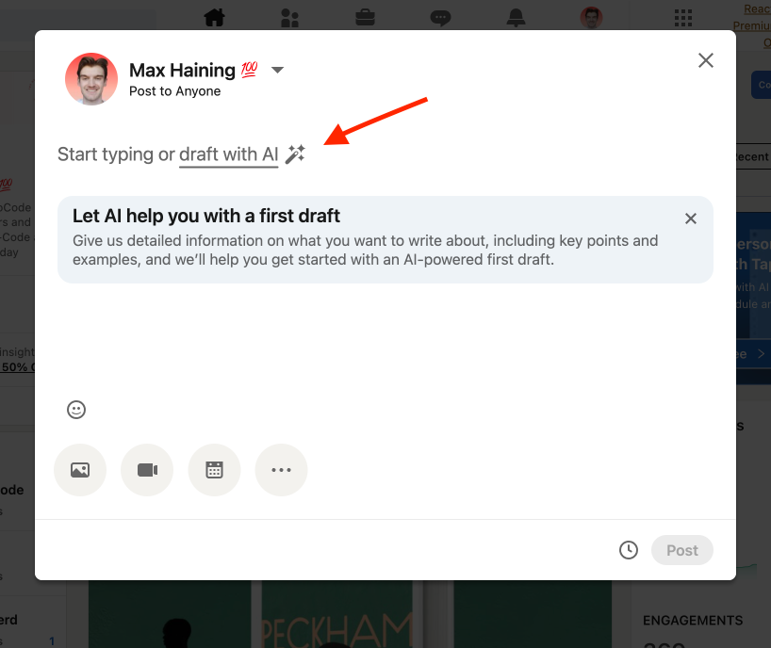The image size is (771, 648).
Task: Open the My Network people icon
Action: (289, 18)
